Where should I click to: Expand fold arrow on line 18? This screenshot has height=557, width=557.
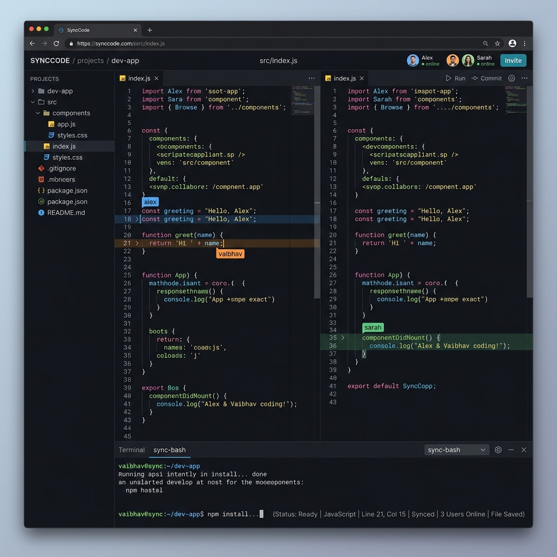click(x=137, y=219)
